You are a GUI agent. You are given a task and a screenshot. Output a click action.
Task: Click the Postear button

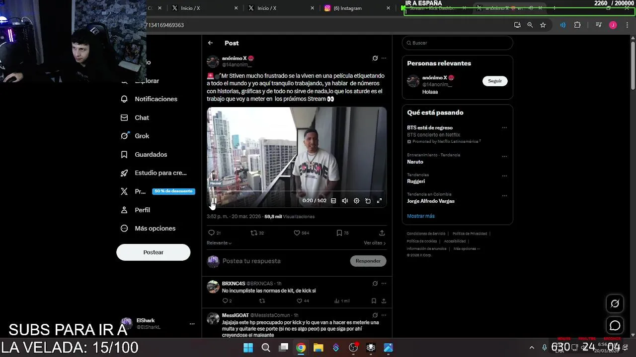click(x=153, y=252)
